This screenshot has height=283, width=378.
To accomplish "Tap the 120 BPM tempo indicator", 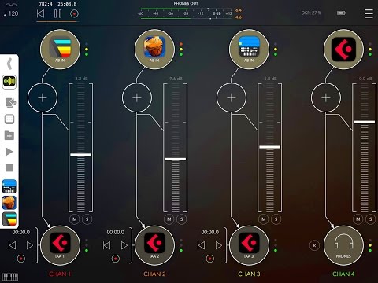I will coord(11,13).
